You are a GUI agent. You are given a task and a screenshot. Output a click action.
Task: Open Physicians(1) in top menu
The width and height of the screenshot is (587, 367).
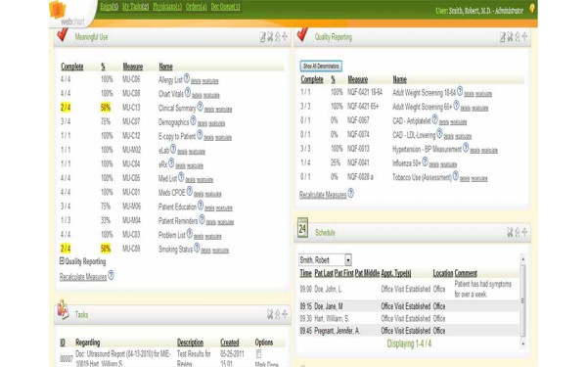click(x=167, y=7)
